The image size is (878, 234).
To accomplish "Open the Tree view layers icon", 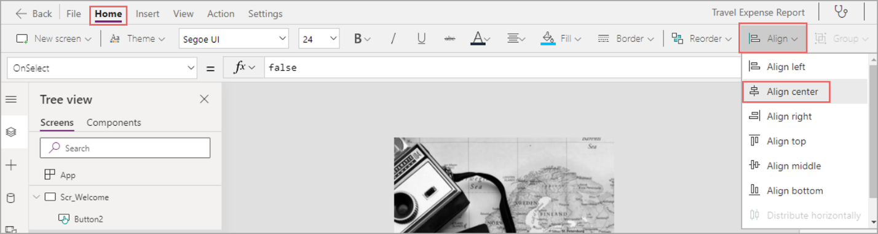I will pyautogui.click(x=11, y=132).
